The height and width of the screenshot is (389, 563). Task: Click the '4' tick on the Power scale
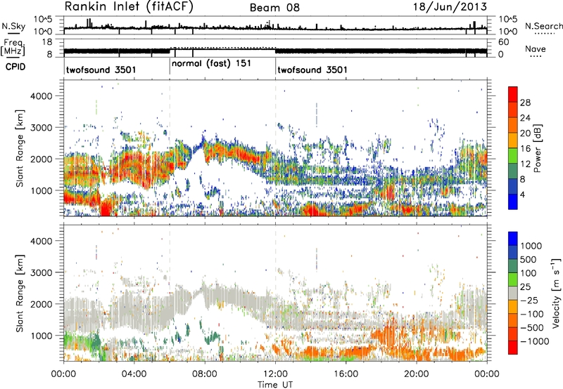point(522,195)
